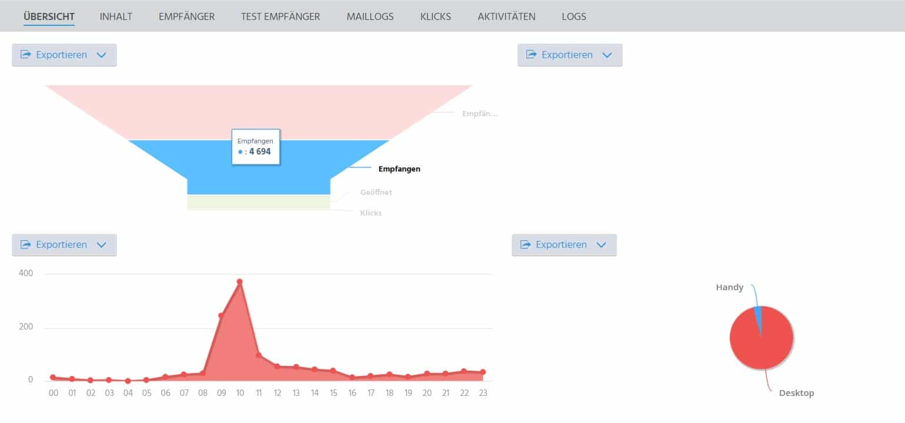
Task: Select the 'Desktop' pie chart label
Action: click(796, 393)
